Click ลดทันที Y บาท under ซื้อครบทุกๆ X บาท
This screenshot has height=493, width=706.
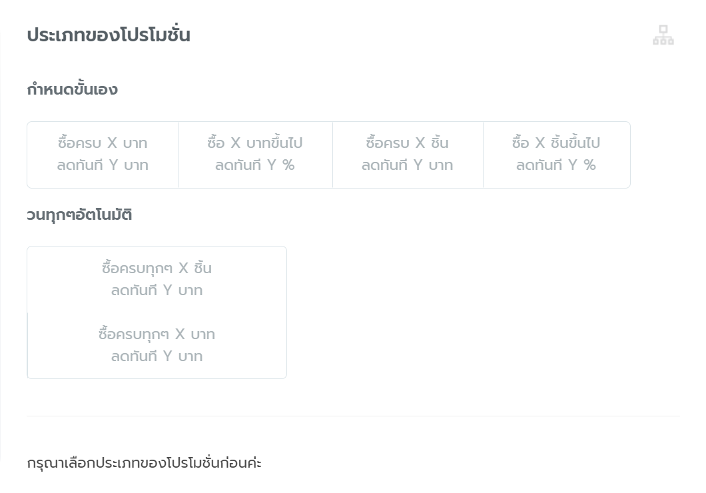[157, 356]
